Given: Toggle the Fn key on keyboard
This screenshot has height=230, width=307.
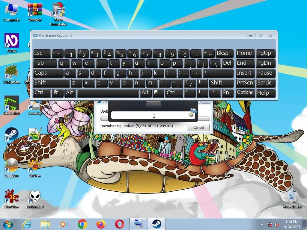Looking at the screenshot, I should (x=228, y=93).
